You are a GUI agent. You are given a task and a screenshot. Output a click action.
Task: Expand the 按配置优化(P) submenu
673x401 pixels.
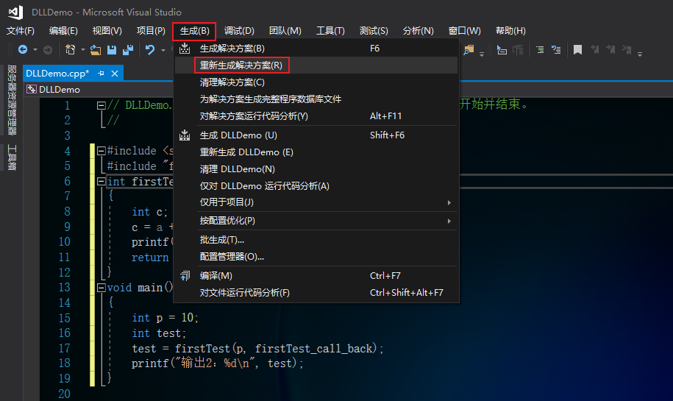316,221
